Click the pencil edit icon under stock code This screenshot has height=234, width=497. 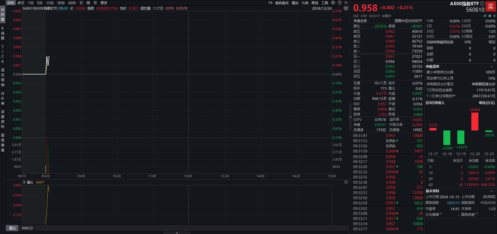(x=485, y=16)
